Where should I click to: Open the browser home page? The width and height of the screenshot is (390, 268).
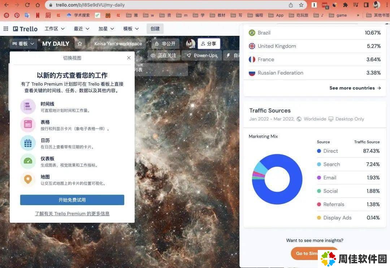(38, 5)
